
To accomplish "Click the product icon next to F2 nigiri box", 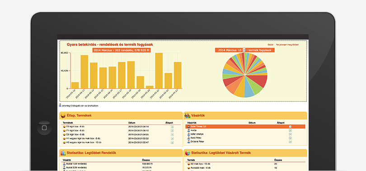I will pos(65,127).
